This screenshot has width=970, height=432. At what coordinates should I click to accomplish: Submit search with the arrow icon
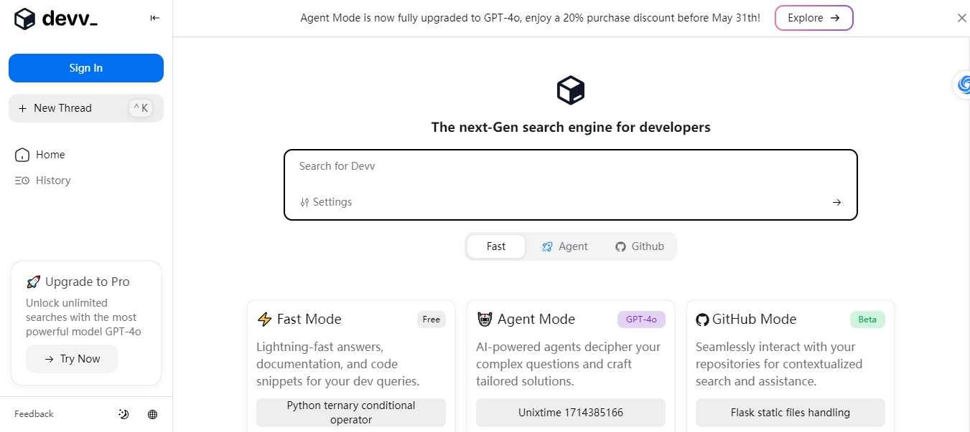(836, 202)
